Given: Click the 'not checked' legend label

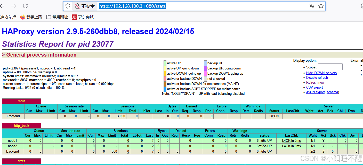Looking at the screenshot, I should coord(216,79).
